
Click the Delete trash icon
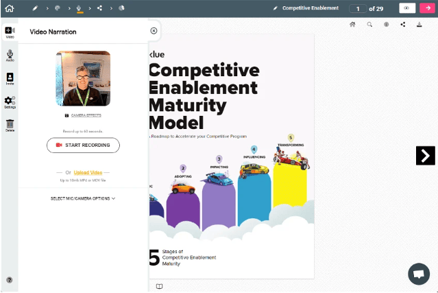pyautogui.click(x=10, y=126)
